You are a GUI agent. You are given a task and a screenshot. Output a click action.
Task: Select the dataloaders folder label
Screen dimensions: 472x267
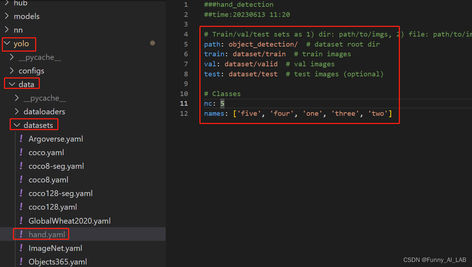tap(44, 112)
